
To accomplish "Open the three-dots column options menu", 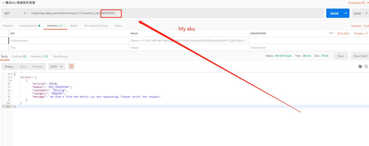I will [x=331, y=33].
